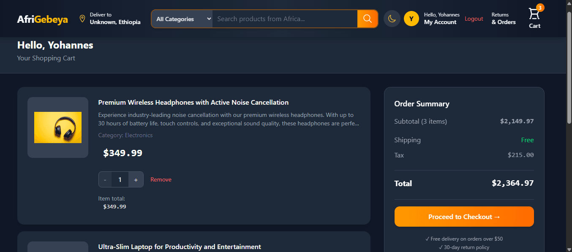Click the page vertical scrollbar

pyautogui.click(x=569, y=126)
